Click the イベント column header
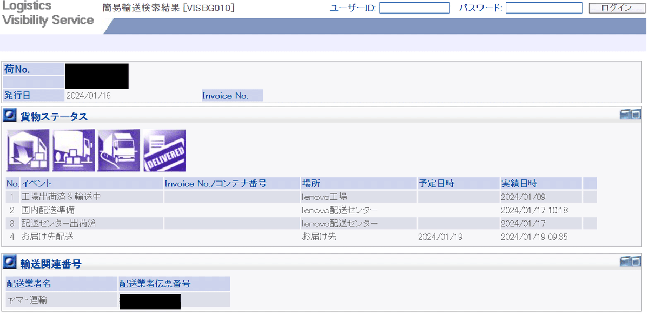 [91, 184]
